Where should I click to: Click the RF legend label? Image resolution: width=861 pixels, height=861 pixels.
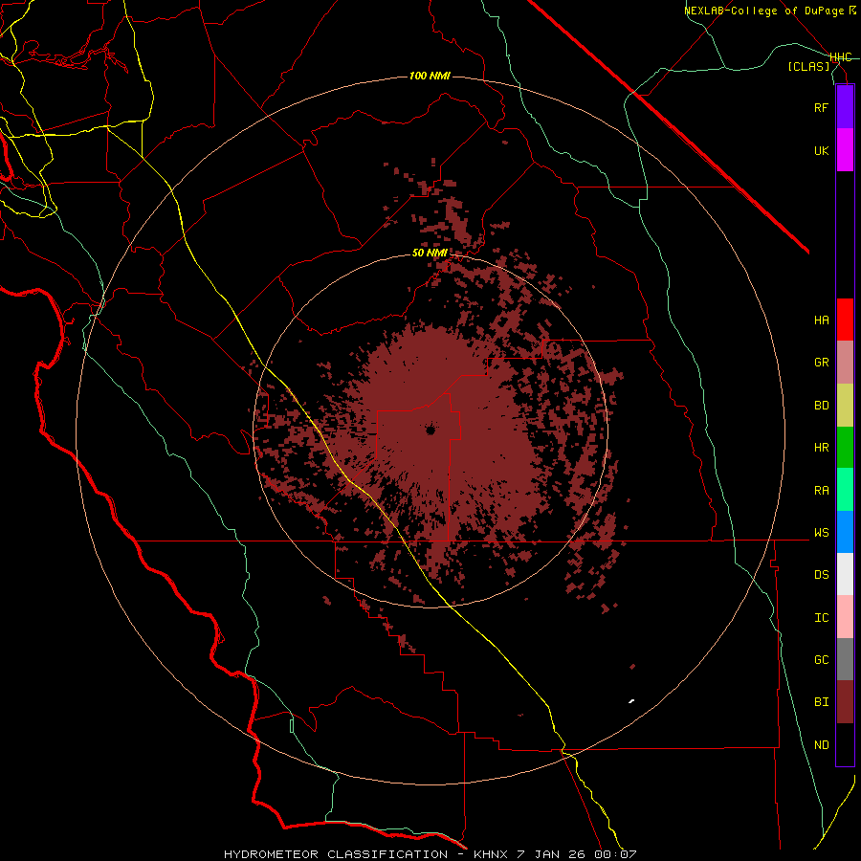821,108
